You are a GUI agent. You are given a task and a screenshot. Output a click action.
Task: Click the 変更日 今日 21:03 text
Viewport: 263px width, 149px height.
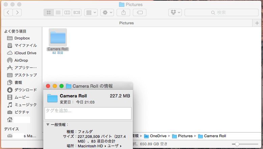[x=77, y=102]
